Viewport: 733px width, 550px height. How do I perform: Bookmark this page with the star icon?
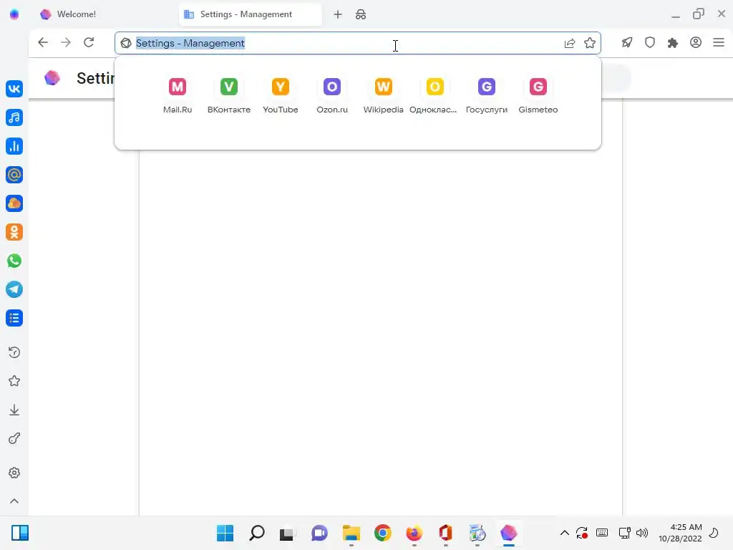590,43
